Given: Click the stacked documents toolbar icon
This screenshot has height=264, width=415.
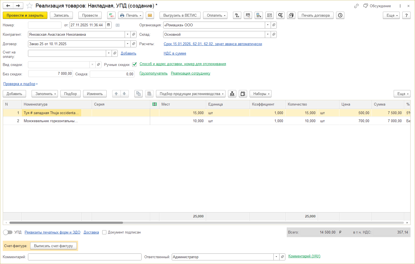Looking at the screenshot, I should coord(291,16).
